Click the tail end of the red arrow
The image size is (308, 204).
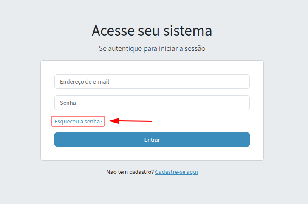tap(150, 121)
